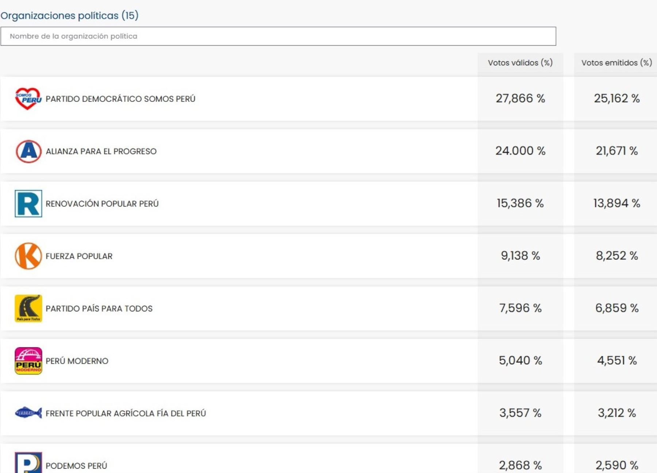Viewport: 657px width, 473px height.
Task: Click the 'Organizaciones políticas (15)' heading
Action: coord(69,15)
